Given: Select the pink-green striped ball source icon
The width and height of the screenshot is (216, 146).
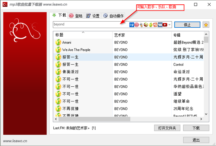Looking at the screenshot, I should (x=146, y=25).
